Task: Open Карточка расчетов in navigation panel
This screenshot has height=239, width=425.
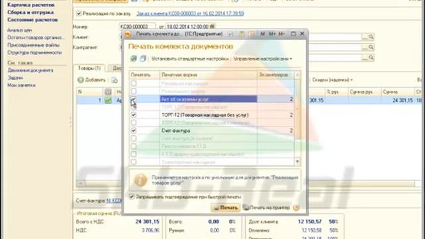Action: [31, 5]
